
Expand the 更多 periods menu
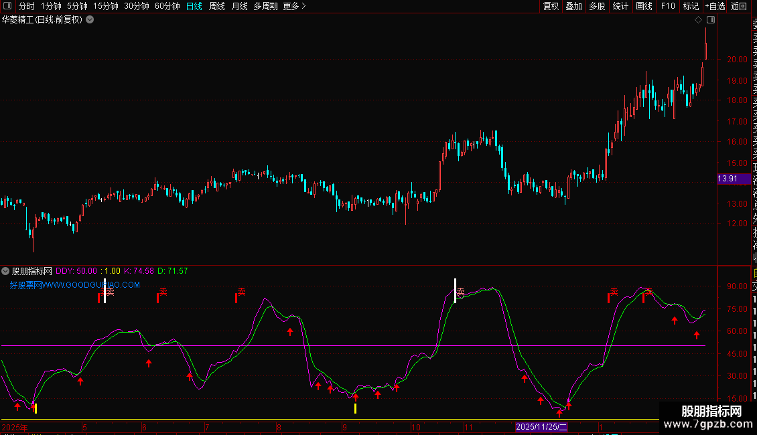[294, 6]
